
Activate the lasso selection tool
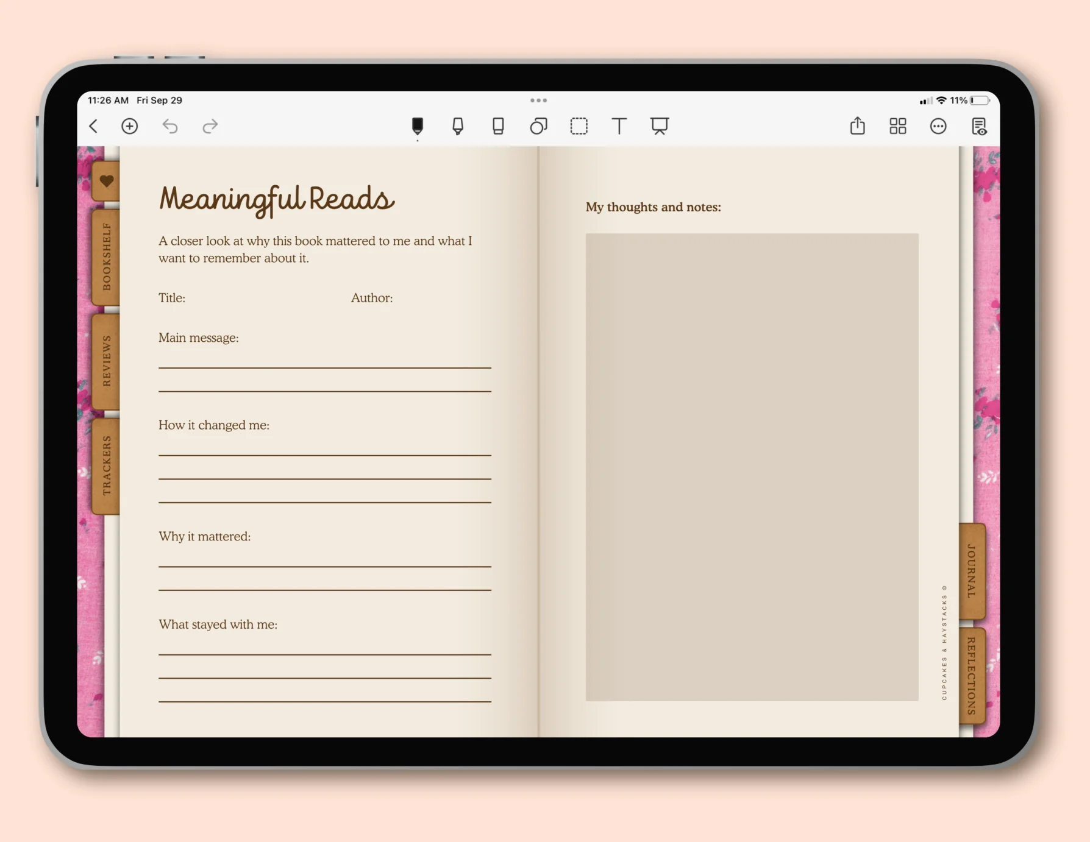579,126
